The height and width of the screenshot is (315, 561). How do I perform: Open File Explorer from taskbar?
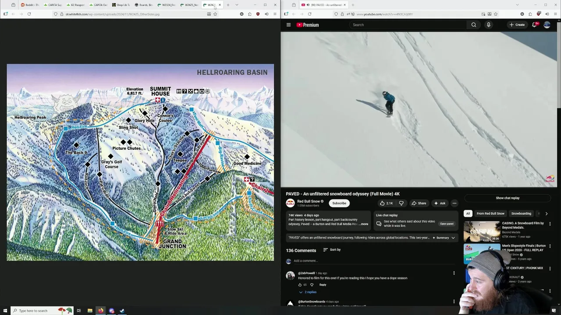click(x=90, y=311)
